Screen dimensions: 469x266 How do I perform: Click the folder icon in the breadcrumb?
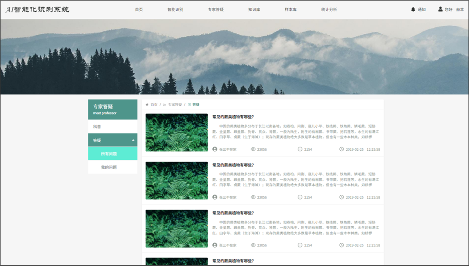(x=164, y=105)
